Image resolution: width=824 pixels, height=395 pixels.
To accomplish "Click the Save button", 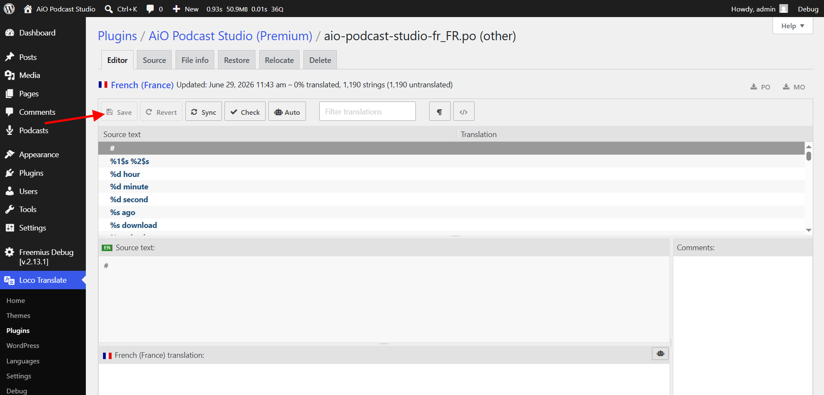I will (119, 112).
